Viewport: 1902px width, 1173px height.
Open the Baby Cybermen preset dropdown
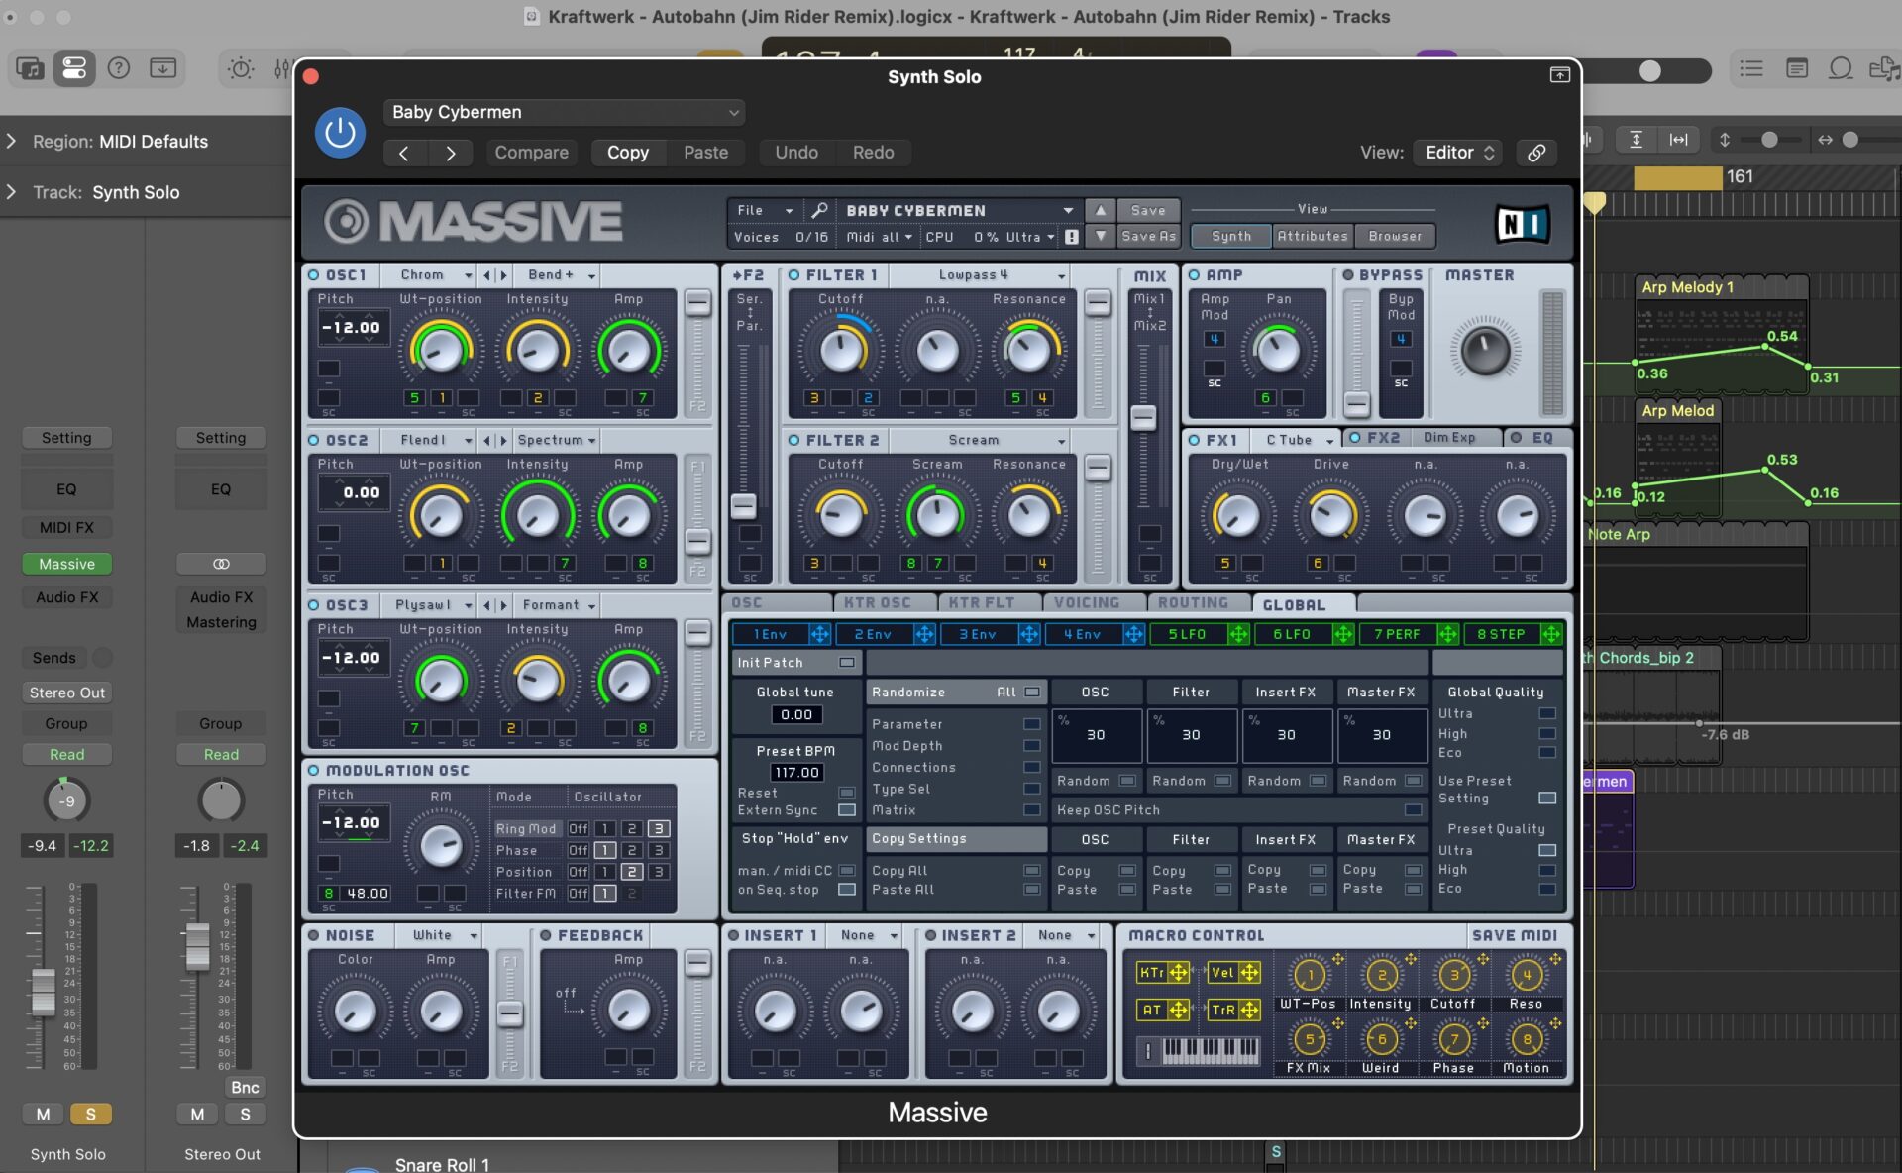(x=564, y=112)
